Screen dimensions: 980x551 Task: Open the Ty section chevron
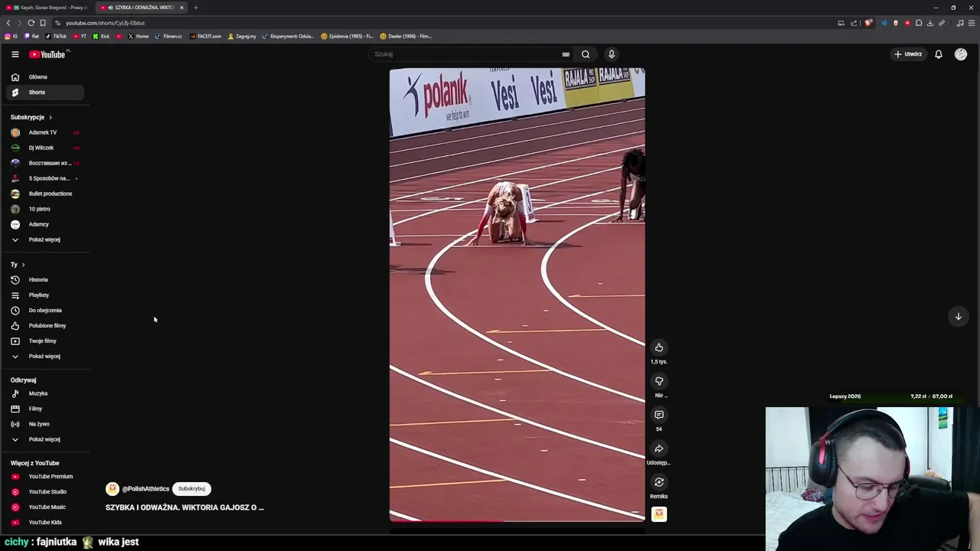23,265
